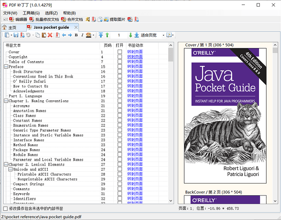
Task: Click the bookmark color palette icon
Action: point(89,35)
